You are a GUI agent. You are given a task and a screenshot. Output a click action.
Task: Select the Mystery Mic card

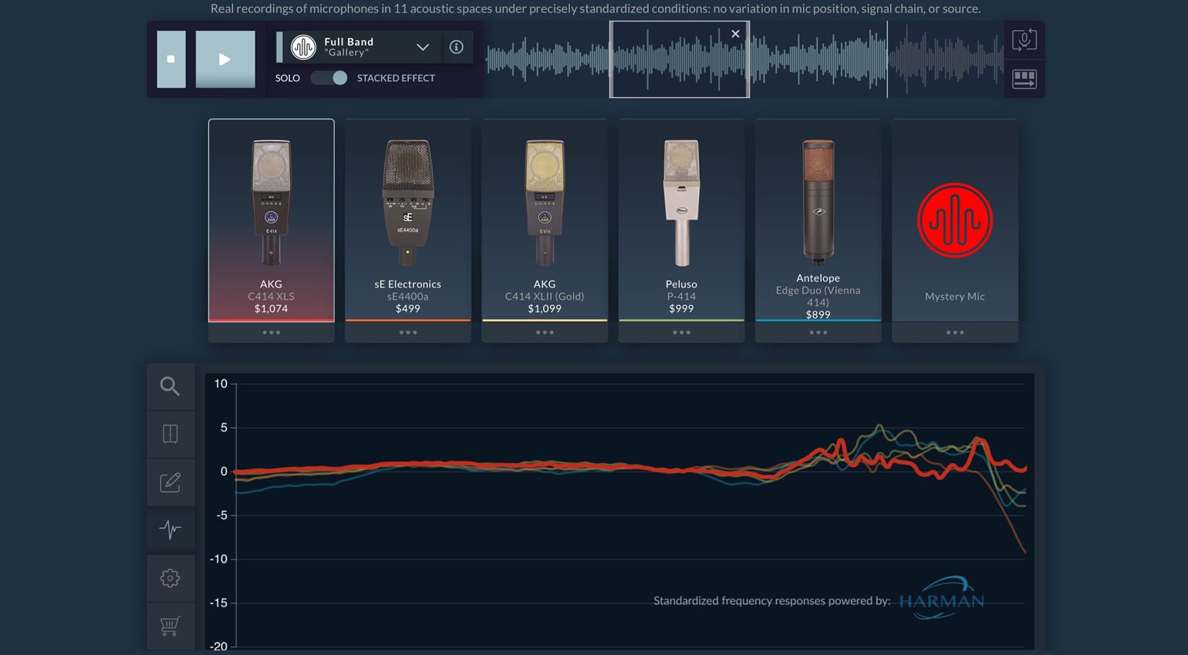[x=955, y=220]
